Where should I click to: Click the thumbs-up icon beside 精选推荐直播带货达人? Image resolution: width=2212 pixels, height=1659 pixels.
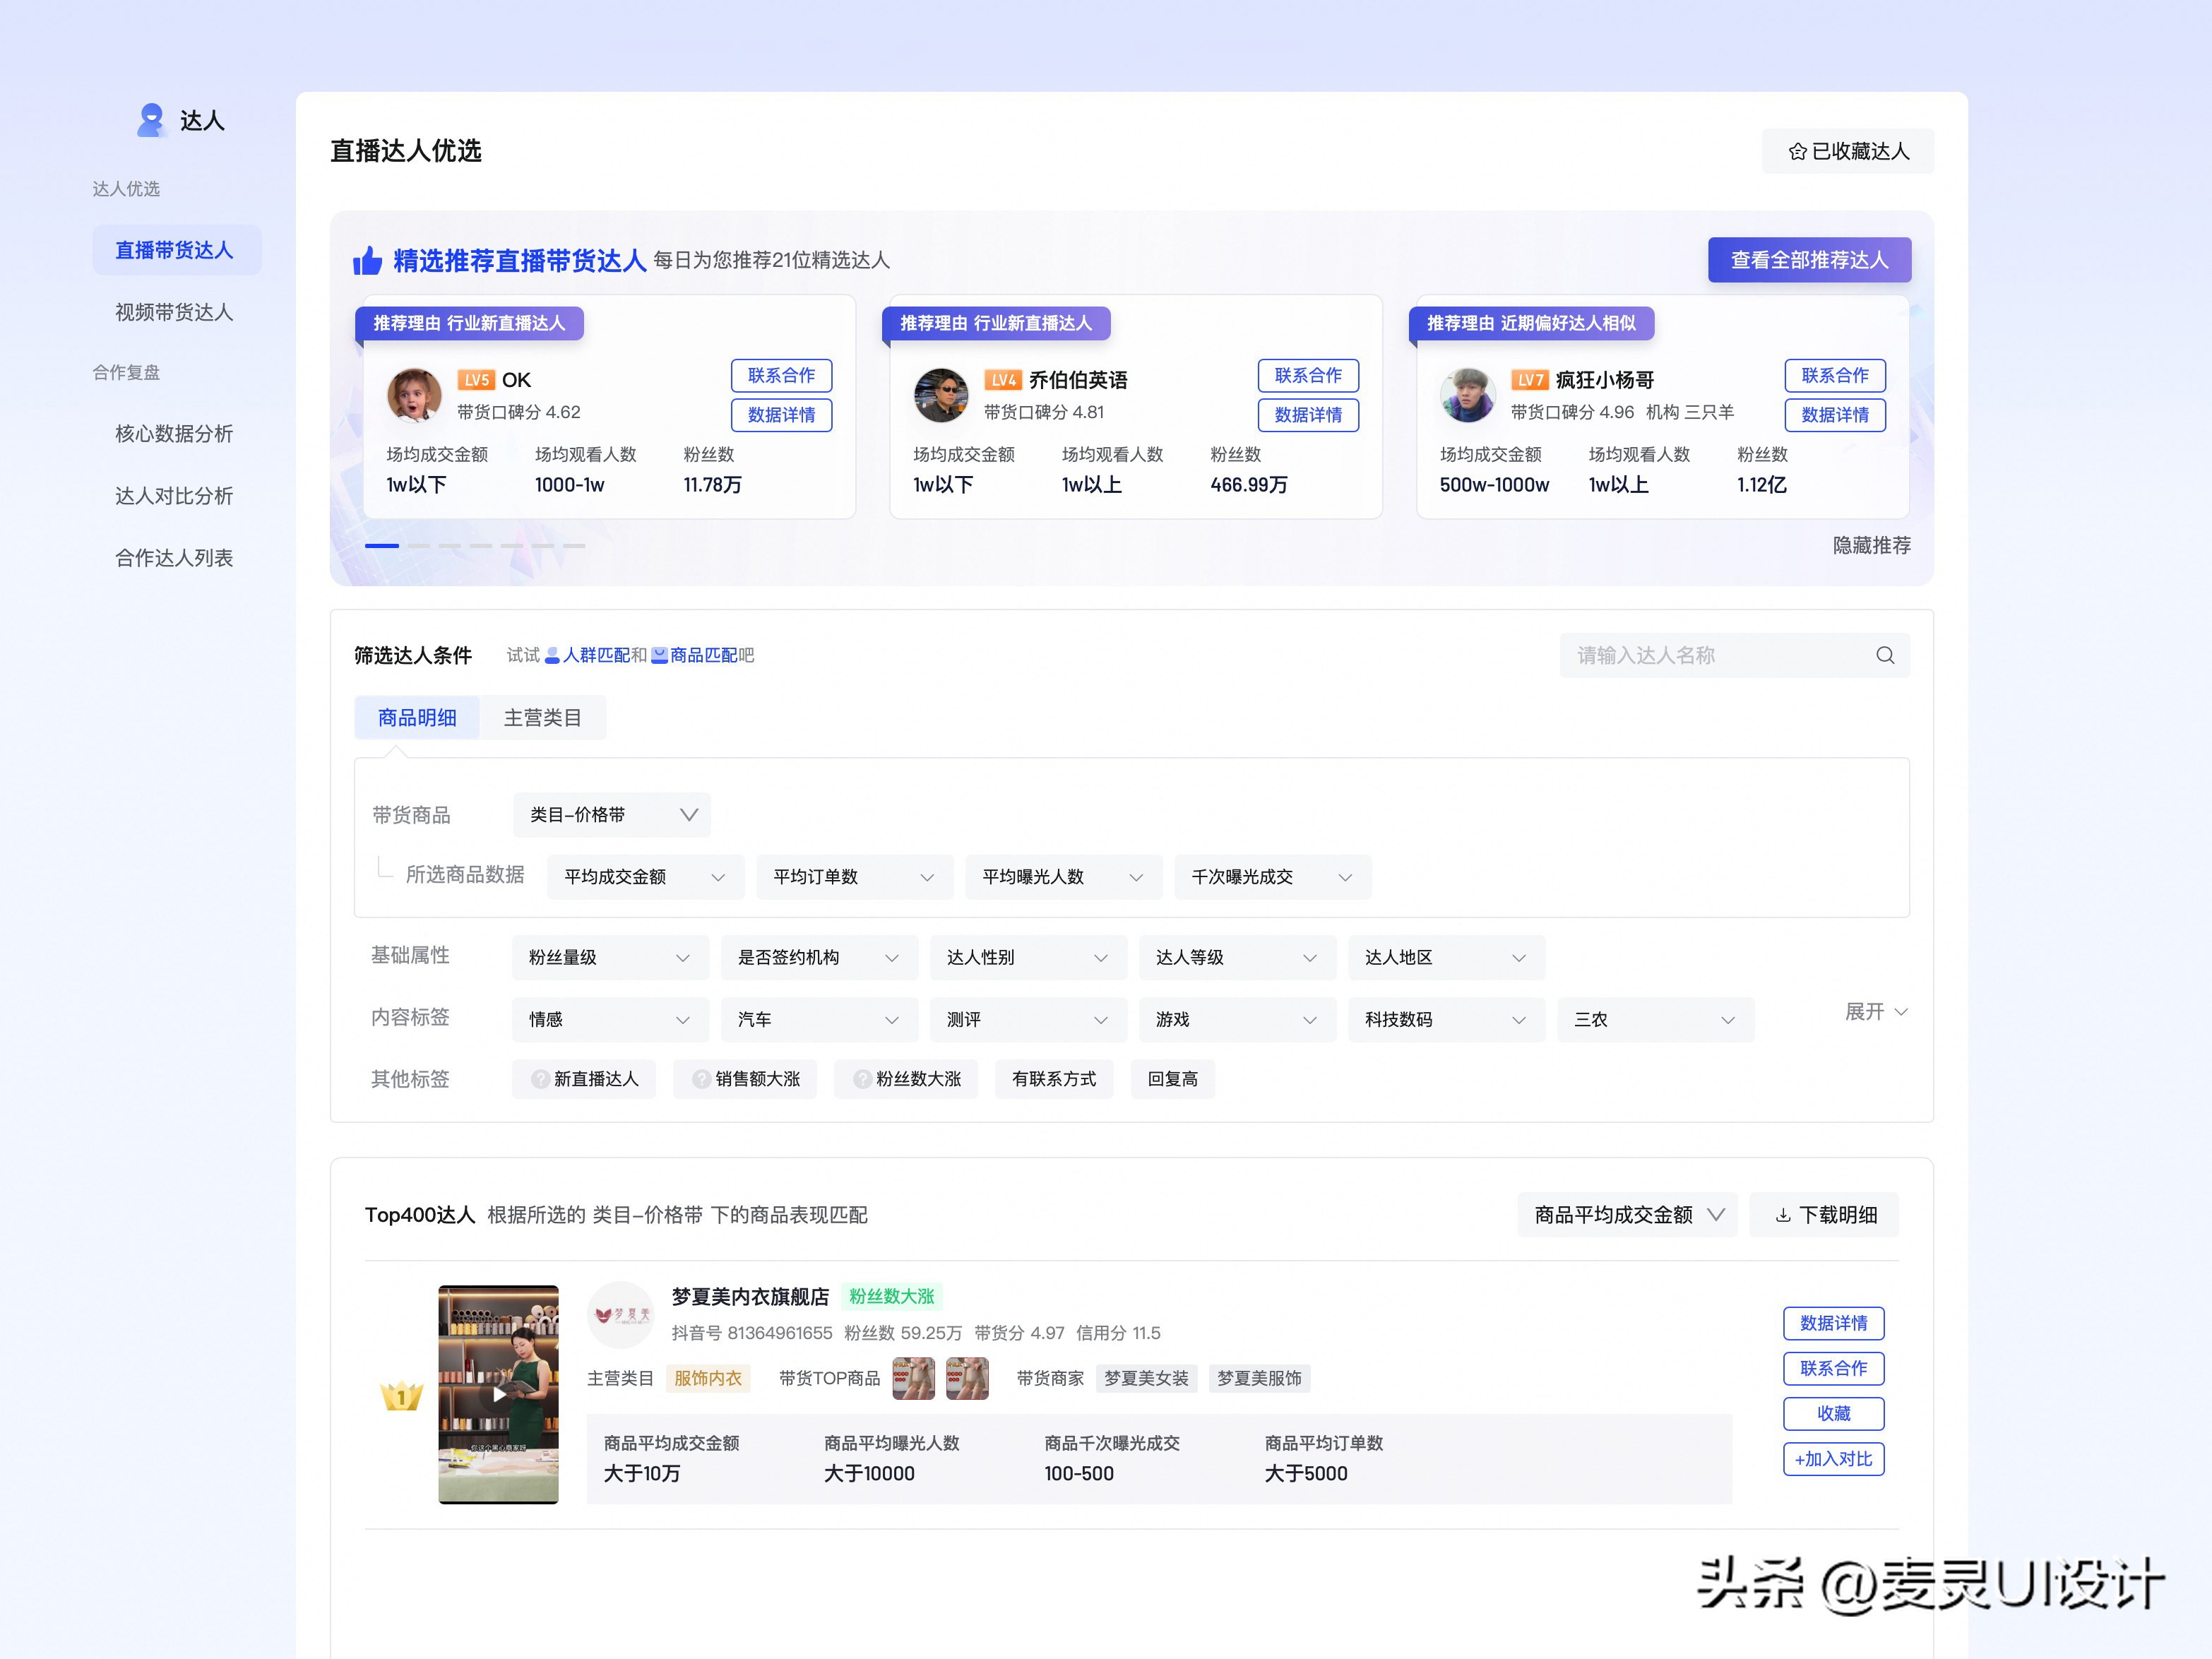[x=368, y=259]
